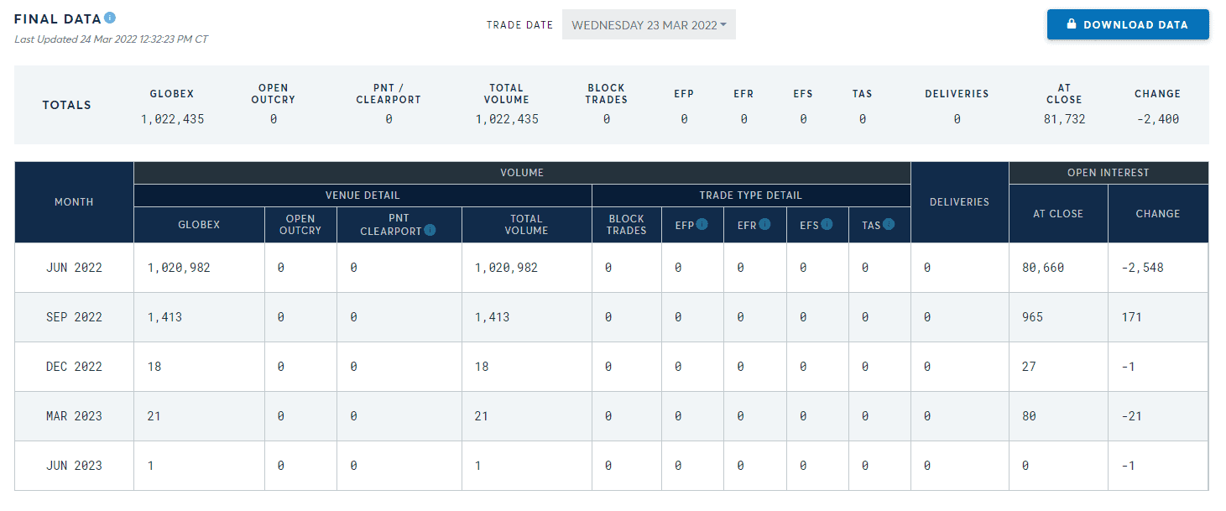Click the info icon beside Final Data
Image resolution: width=1226 pixels, height=511 pixels.
(110, 18)
